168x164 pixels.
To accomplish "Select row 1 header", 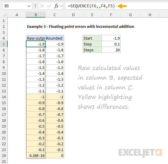I will click(x=4, y=21).
